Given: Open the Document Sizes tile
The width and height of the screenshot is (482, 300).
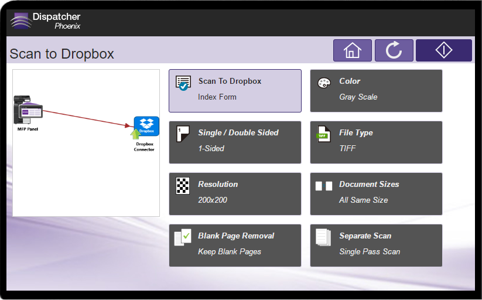Looking at the screenshot, I should (x=376, y=194).
